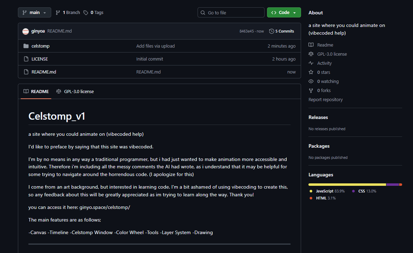View the 5 Commits history
Viewport: 413px width, 253px height.
(281, 31)
